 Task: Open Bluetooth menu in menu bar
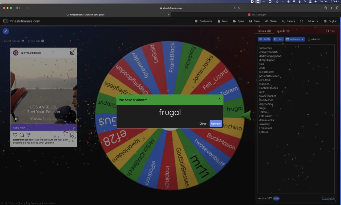[283, 2]
